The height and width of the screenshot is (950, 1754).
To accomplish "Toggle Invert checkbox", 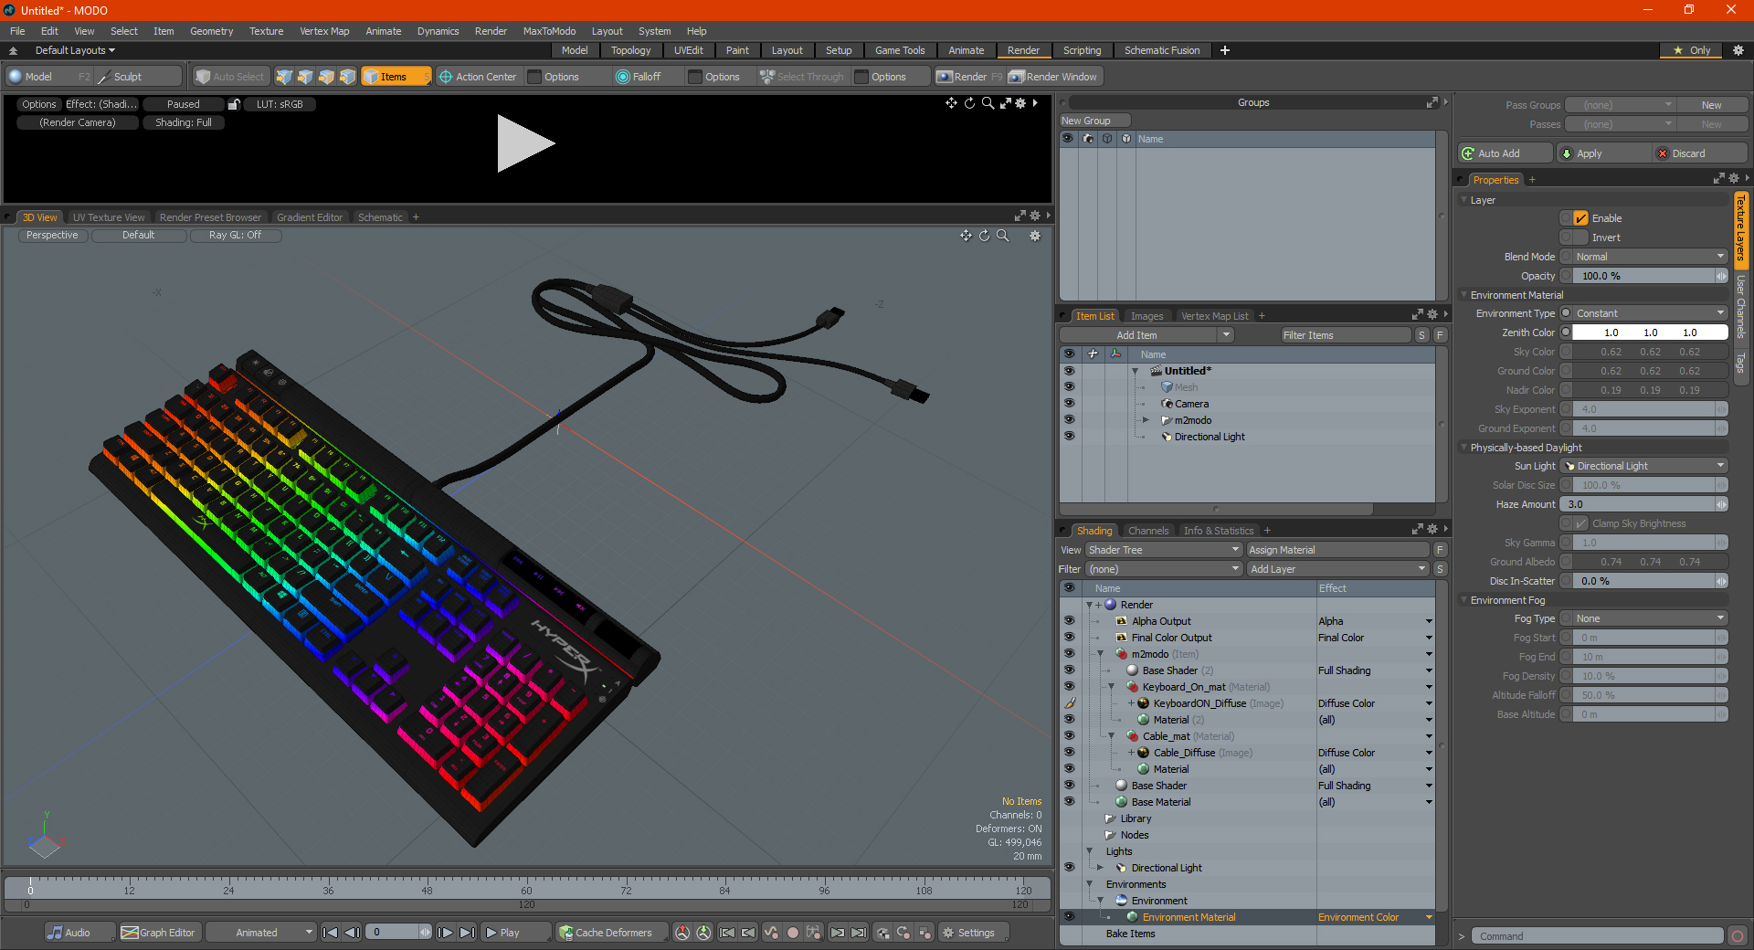I will coord(1580,237).
